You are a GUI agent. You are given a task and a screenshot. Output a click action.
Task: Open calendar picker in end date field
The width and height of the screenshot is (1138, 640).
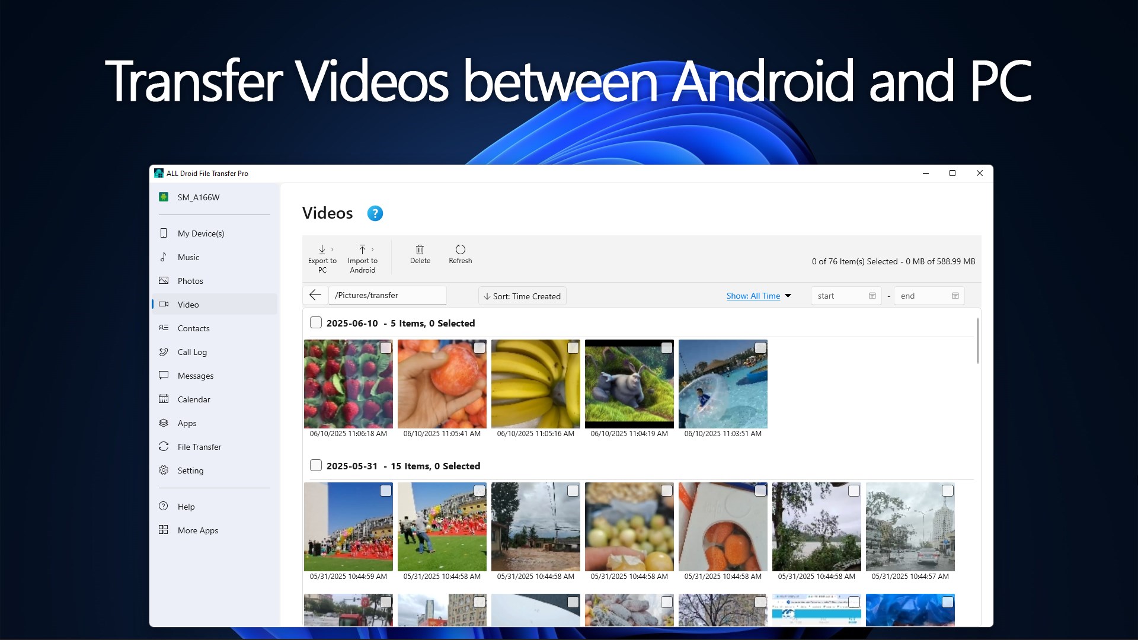point(955,296)
